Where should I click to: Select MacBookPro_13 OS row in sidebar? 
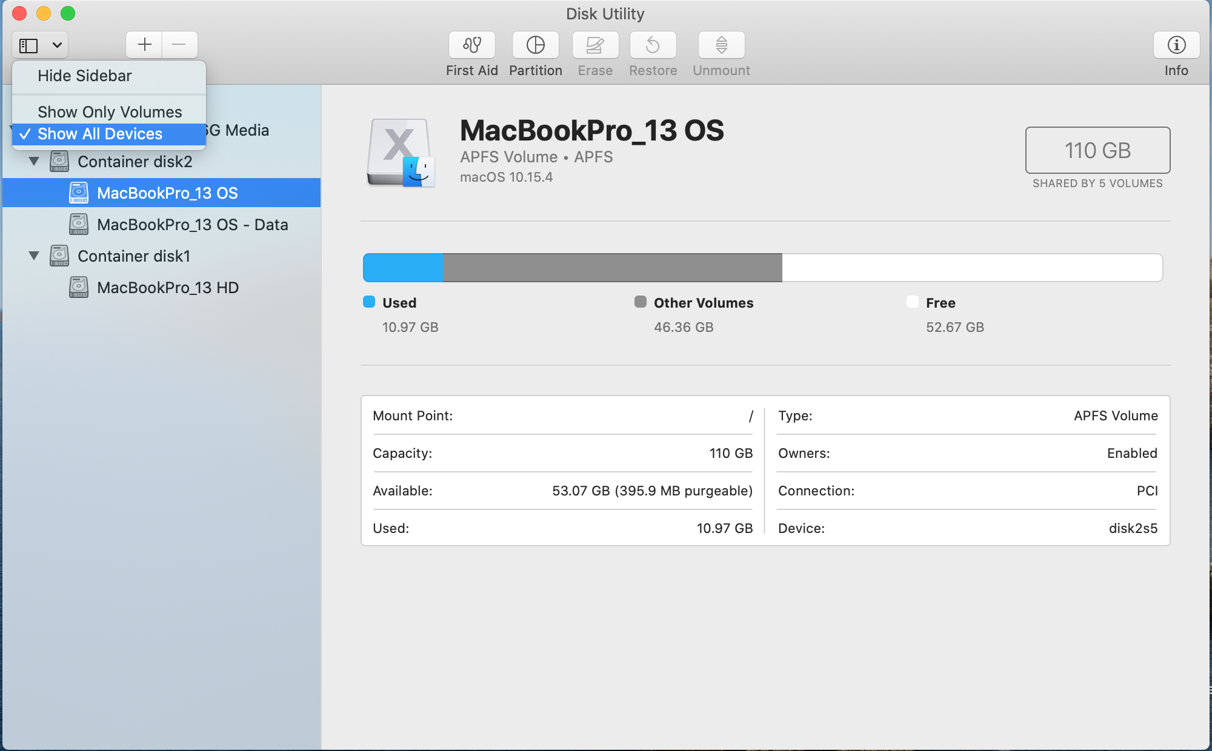click(x=162, y=193)
